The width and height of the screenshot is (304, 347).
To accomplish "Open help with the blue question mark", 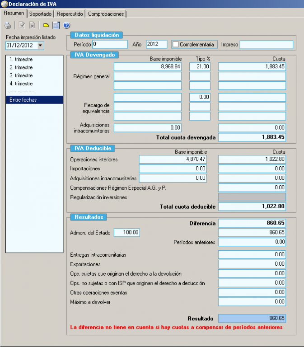I will 66,25.
